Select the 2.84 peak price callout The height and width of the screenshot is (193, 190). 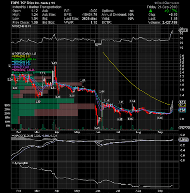click(54, 63)
